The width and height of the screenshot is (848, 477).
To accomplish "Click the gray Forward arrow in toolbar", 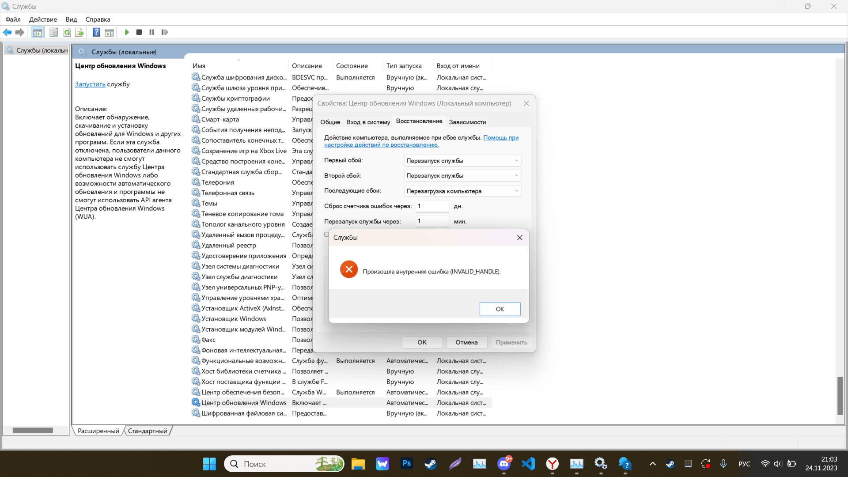I will coord(20,32).
